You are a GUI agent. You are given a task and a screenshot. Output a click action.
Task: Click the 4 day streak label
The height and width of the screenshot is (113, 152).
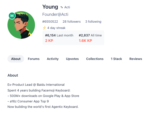pos(56,28)
